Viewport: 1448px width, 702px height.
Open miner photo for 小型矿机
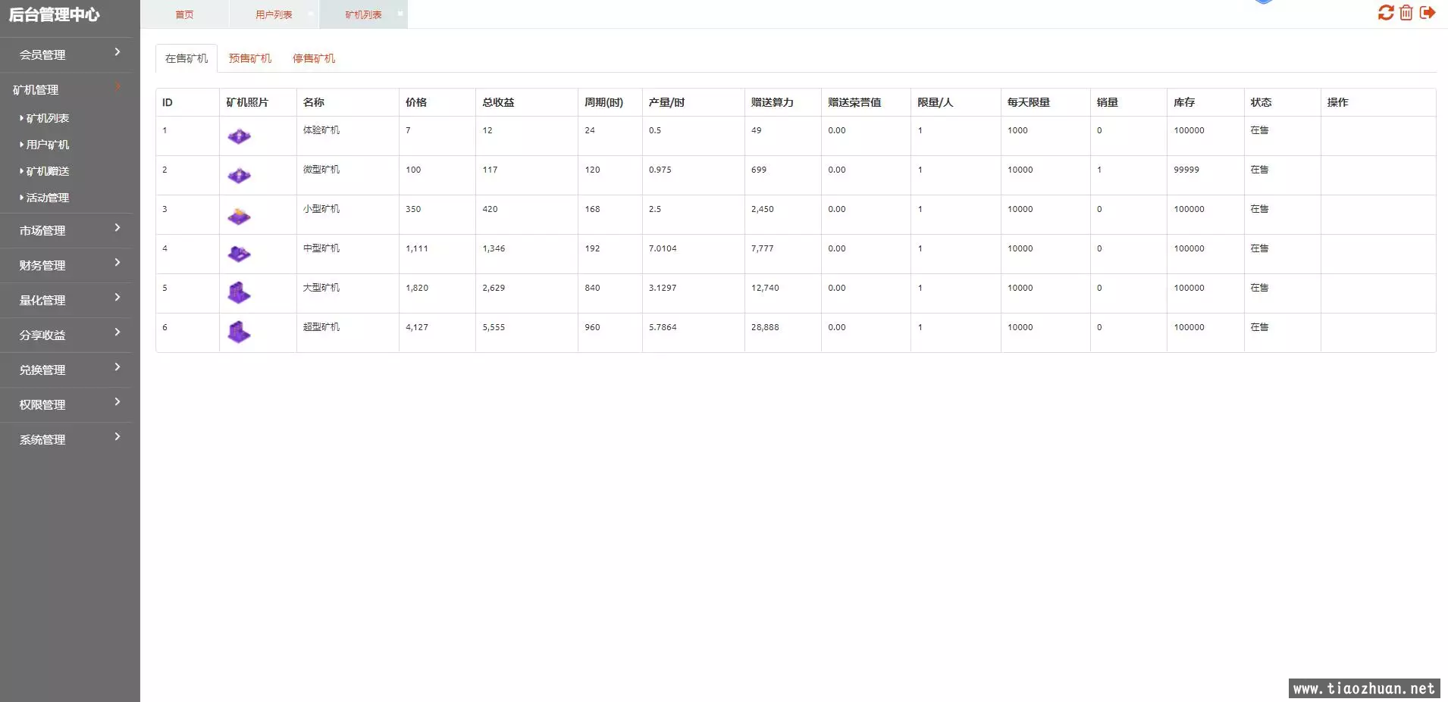(239, 216)
